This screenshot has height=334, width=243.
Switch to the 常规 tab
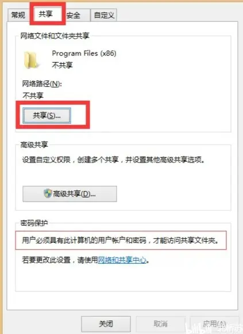tap(18, 15)
